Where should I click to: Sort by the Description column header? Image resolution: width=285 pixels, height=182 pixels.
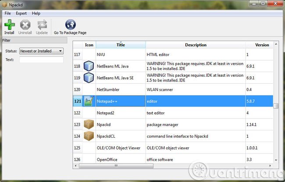tap(196, 45)
